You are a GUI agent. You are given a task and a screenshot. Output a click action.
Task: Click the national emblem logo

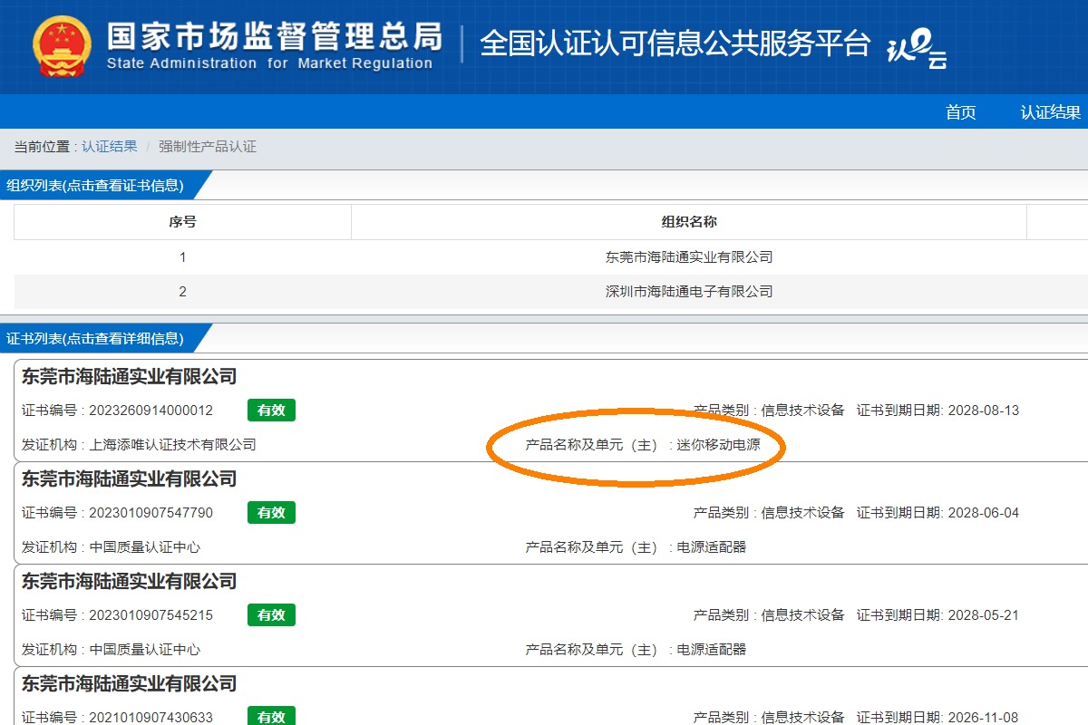(62, 46)
